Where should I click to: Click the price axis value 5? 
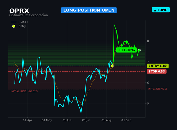pyautogui.click(x=148, y=103)
